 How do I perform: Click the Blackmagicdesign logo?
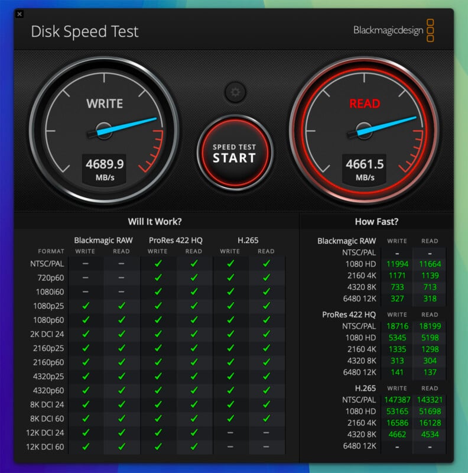point(394,31)
